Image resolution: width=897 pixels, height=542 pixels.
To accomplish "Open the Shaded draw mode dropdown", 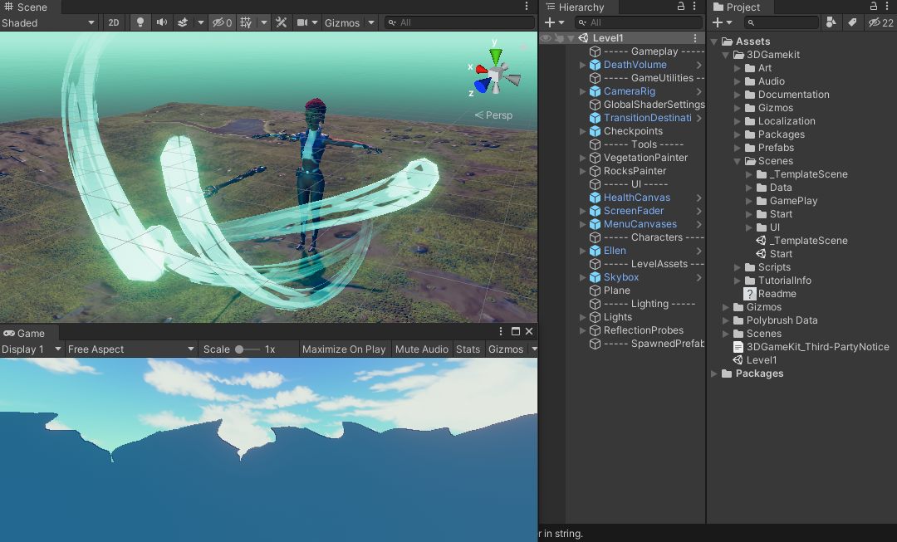I will click(48, 22).
